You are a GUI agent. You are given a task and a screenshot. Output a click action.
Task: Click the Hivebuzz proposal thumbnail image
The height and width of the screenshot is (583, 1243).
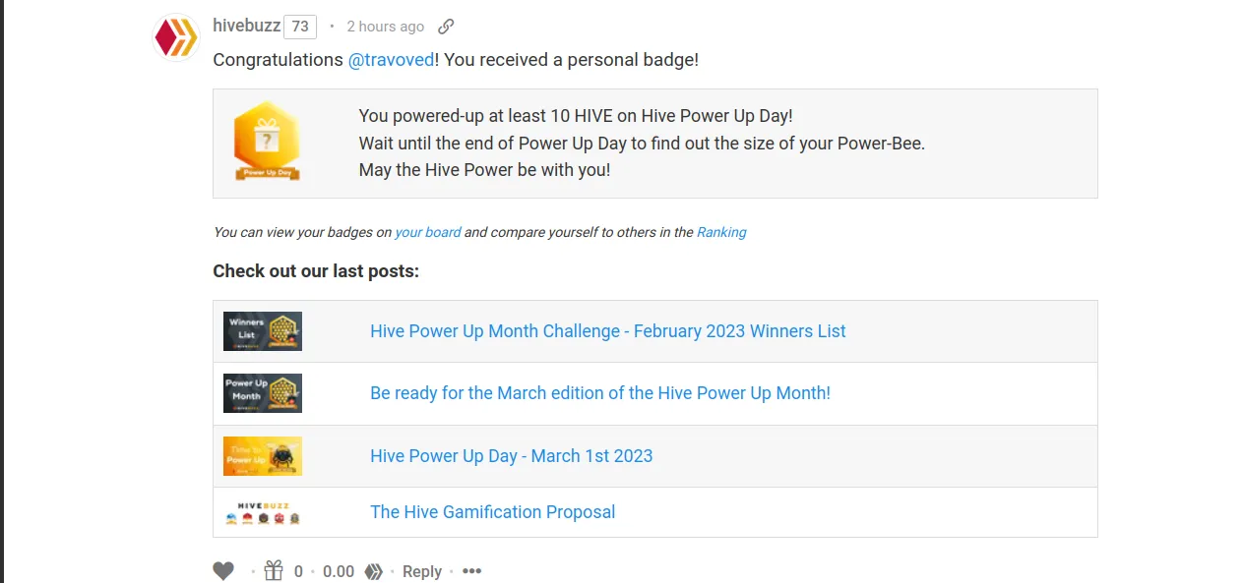(263, 512)
